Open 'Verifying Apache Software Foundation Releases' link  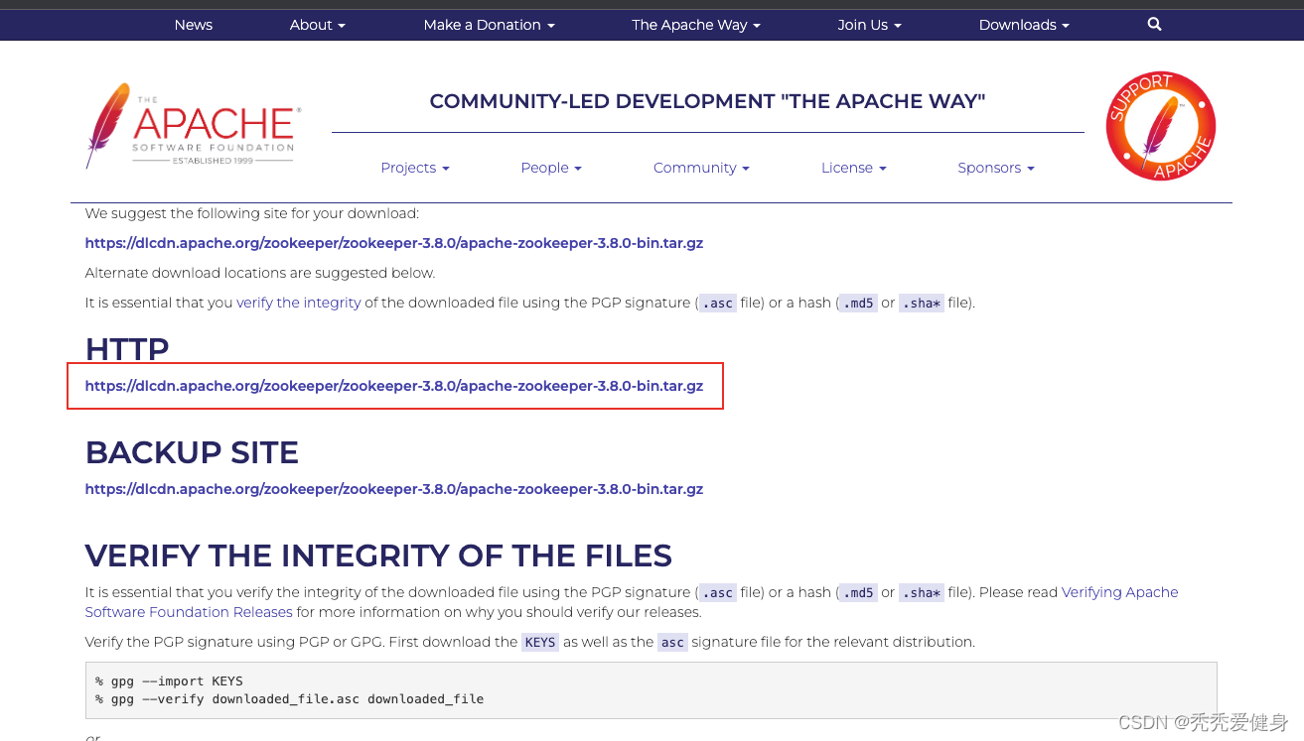pos(632,602)
